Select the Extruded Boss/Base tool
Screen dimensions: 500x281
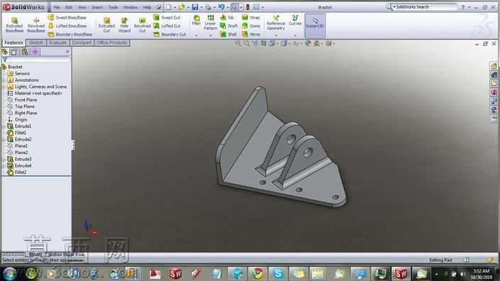click(14, 25)
